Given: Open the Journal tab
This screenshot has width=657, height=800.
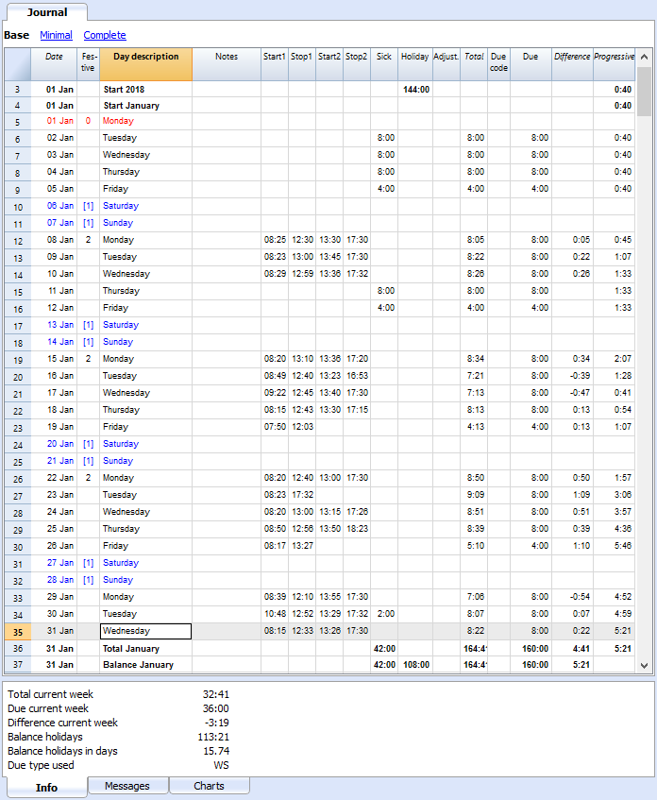Looking at the screenshot, I should [47, 12].
